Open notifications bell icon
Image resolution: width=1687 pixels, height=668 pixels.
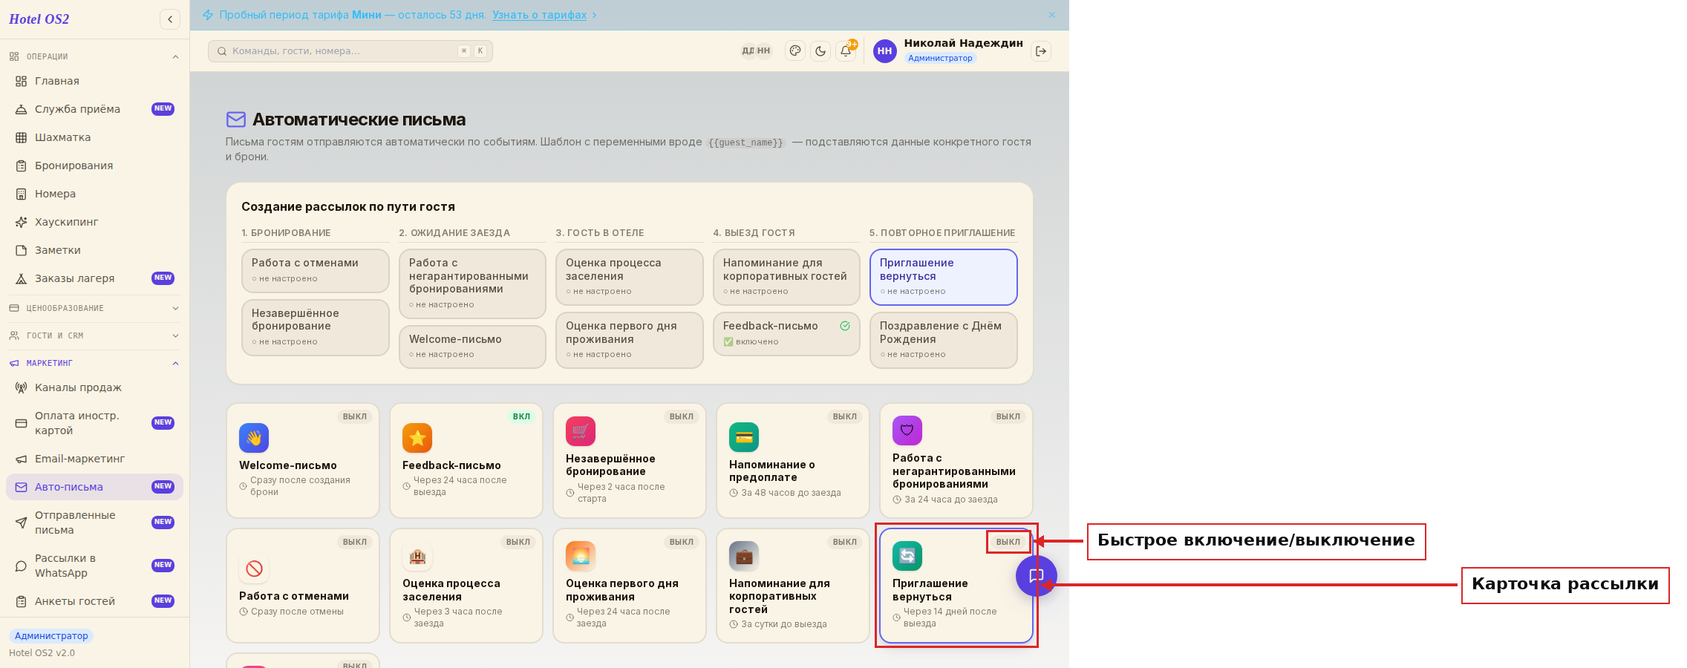click(846, 51)
